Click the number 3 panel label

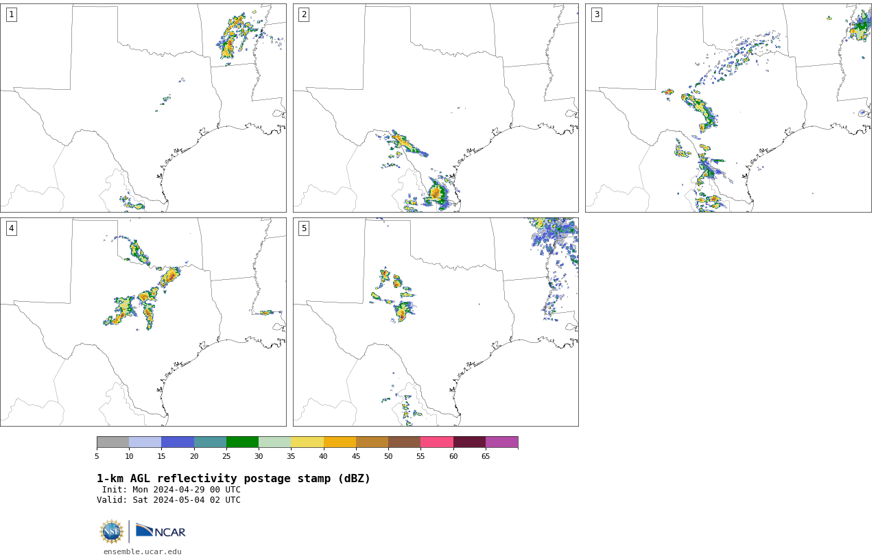tap(597, 14)
